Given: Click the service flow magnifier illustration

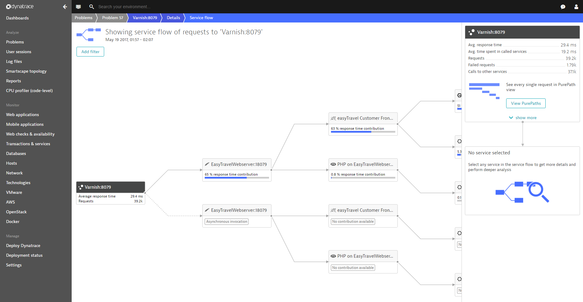Looking at the screenshot, I should tap(522, 192).
